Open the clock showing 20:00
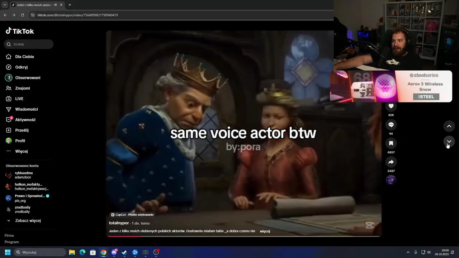Screen dimensions: 459x258 (442, 252)
